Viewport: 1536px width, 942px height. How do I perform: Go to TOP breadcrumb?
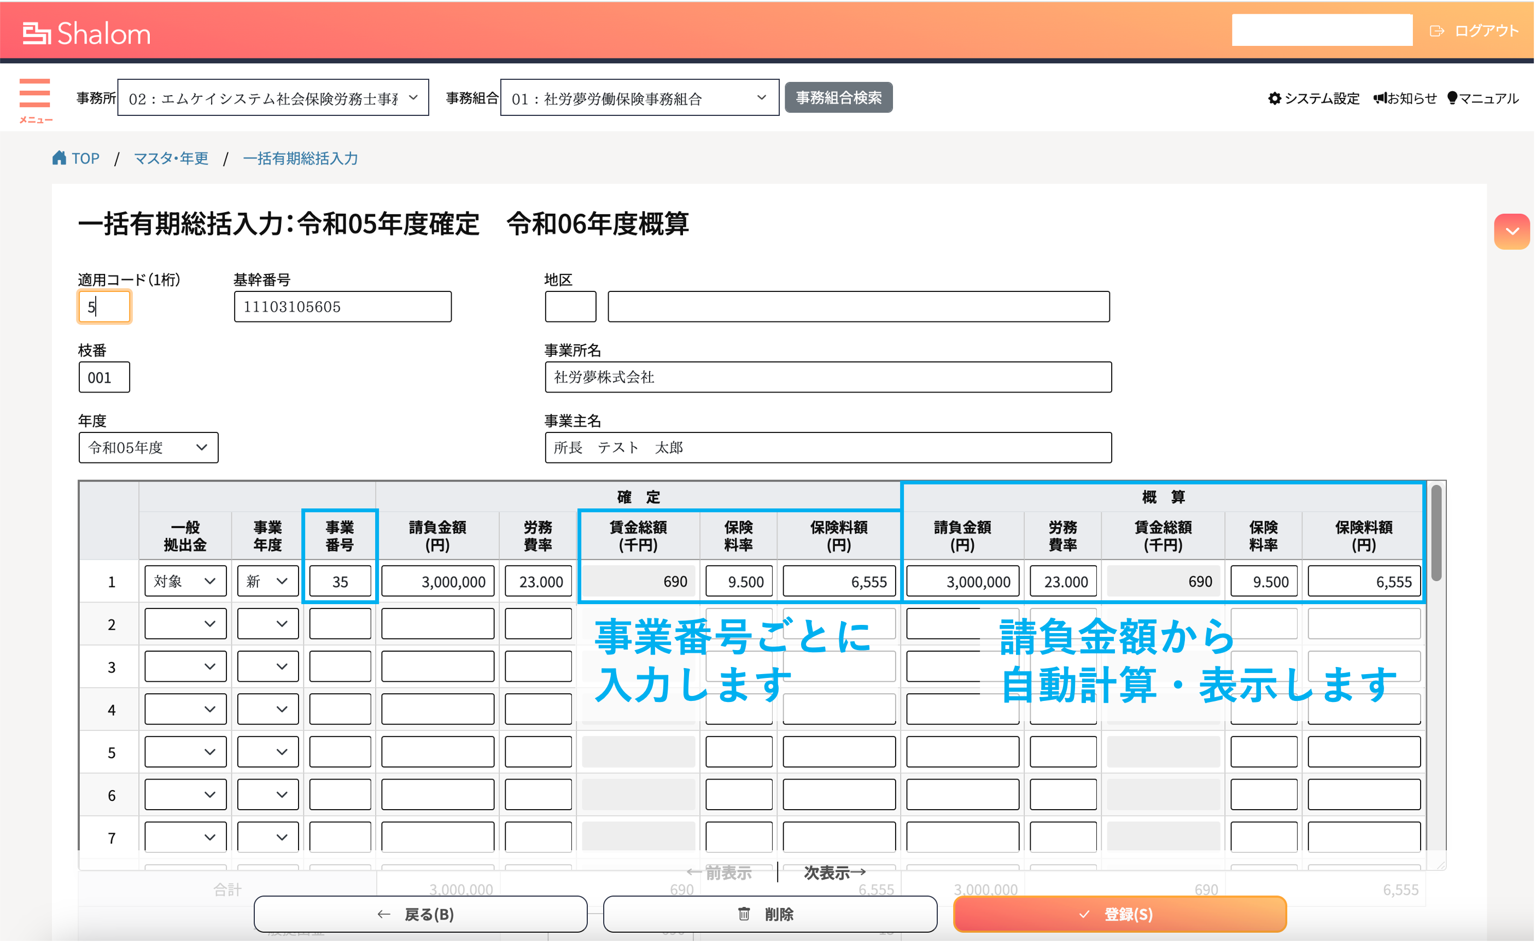85,159
